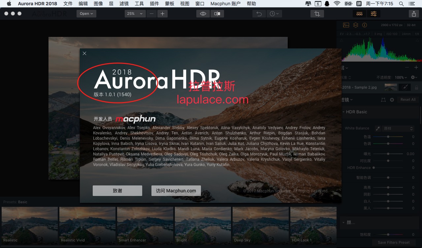Remove layer with the minus icon
The width and height of the screenshot is (422, 248).
(407, 68)
